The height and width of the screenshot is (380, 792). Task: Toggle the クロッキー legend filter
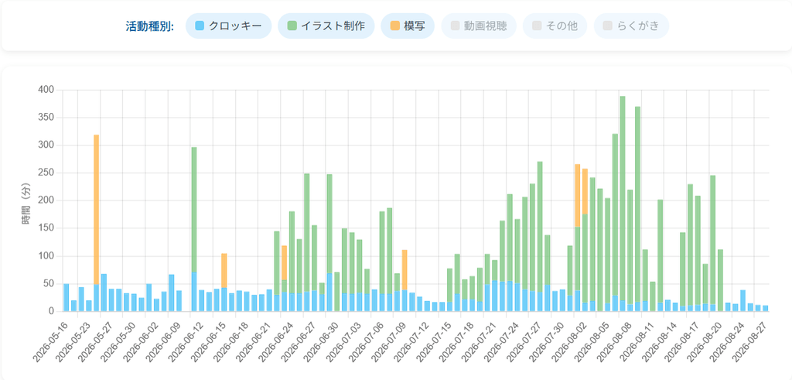(x=228, y=26)
